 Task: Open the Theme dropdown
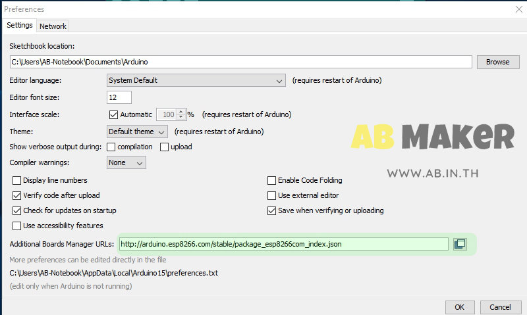coord(137,132)
